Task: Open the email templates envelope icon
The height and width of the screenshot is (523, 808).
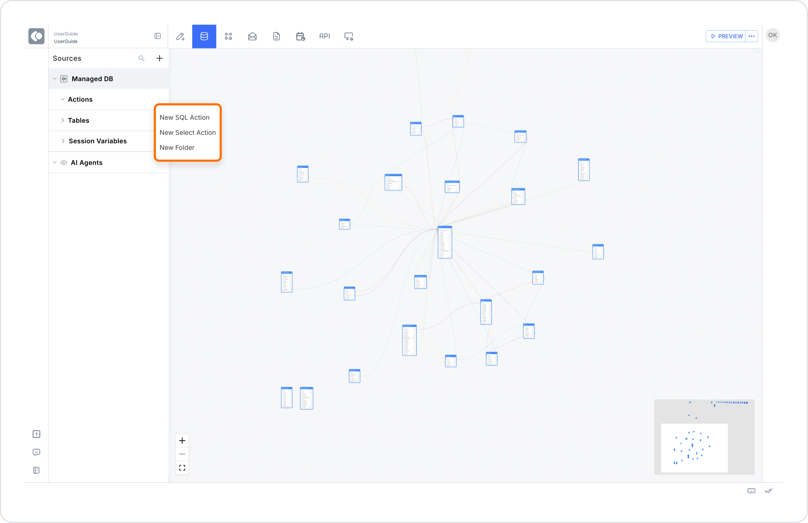Action: pos(252,37)
